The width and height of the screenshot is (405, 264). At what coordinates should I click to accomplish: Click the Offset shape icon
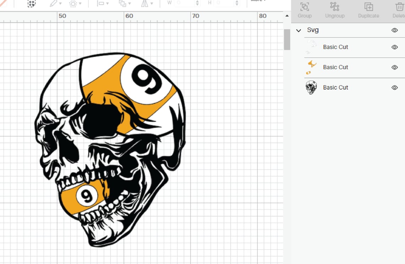click(x=74, y=3)
